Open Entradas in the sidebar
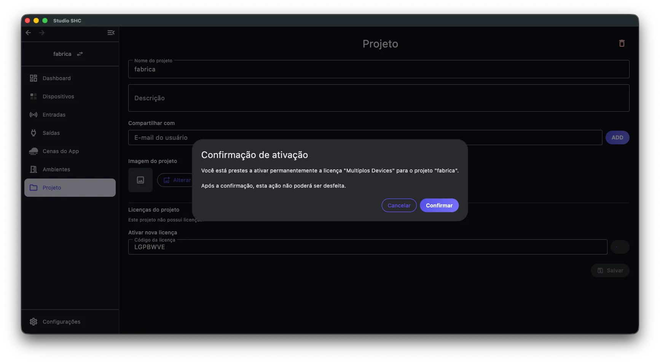Image resolution: width=660 pixels, height=362 pixels. [70, 115]
